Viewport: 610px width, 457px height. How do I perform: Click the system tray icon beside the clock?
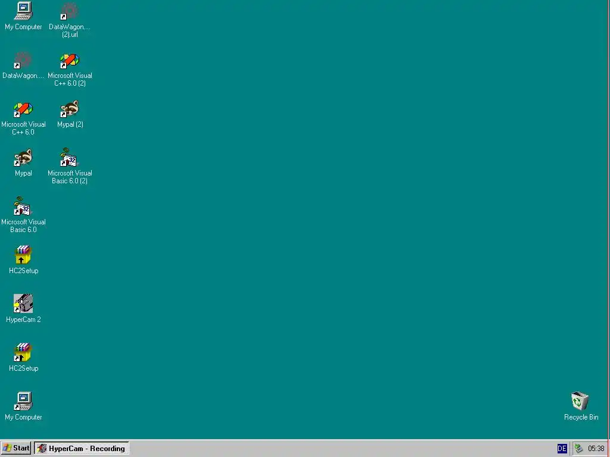(x=579, y=449)
